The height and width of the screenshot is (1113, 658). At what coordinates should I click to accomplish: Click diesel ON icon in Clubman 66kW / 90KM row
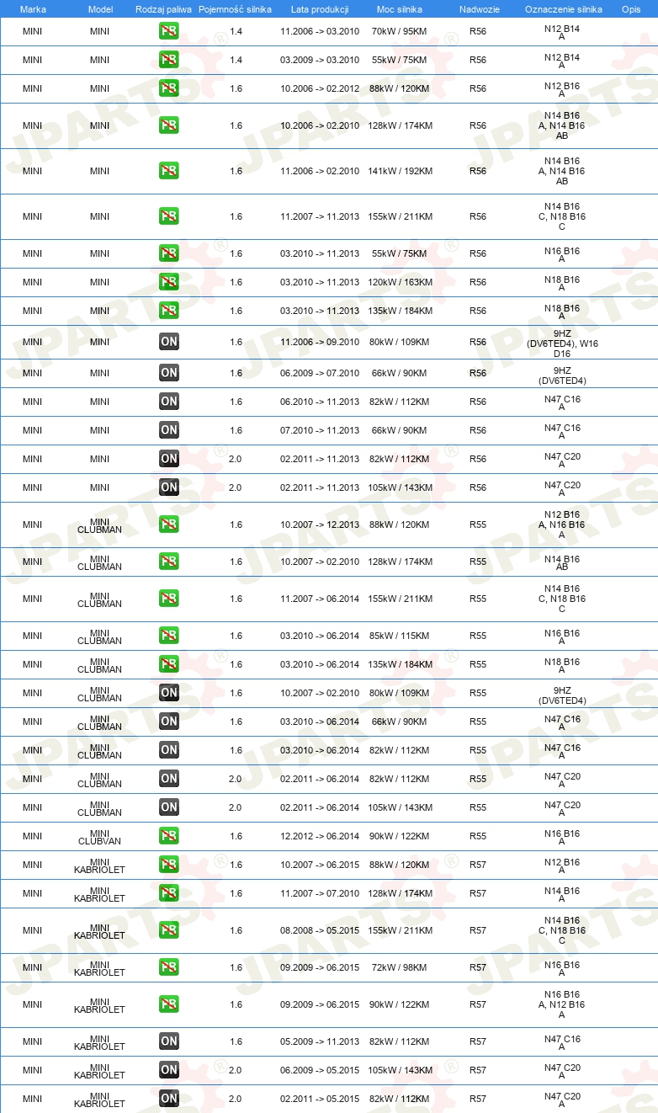(169, 722)
